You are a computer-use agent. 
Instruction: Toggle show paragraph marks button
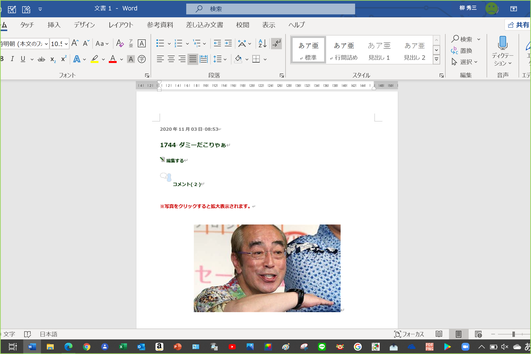click(x=277, y=43)
